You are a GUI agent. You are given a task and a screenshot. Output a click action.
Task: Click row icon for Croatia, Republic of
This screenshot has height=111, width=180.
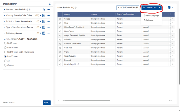60,64
